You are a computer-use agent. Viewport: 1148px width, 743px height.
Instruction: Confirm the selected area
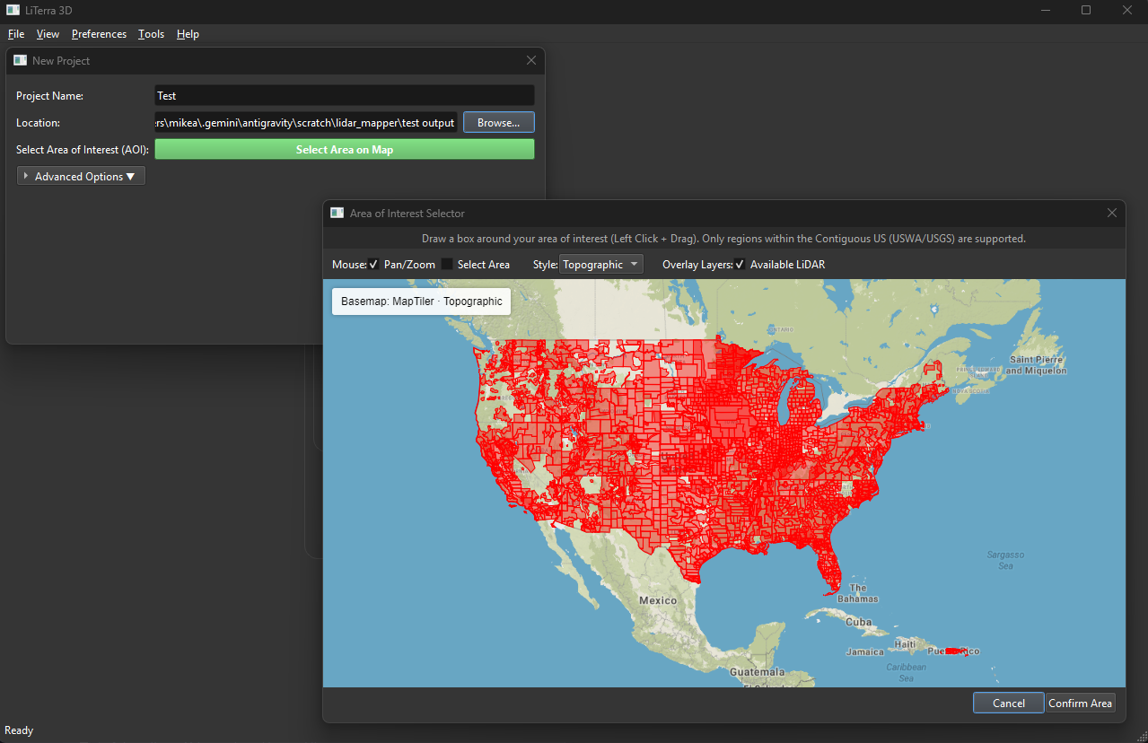click(1079, 703)
